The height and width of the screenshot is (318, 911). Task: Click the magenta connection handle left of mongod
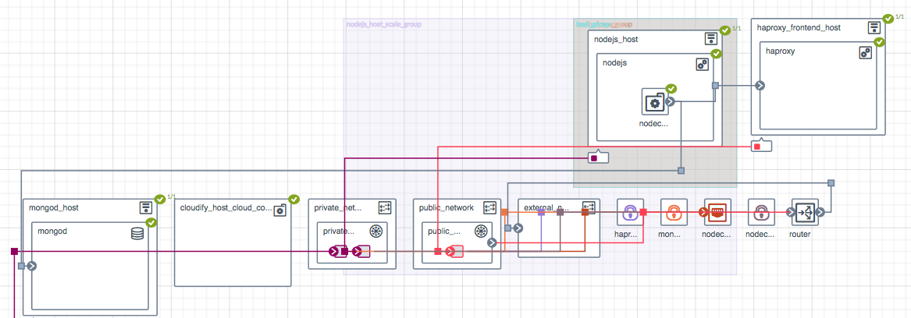click(x=14, y=251)
